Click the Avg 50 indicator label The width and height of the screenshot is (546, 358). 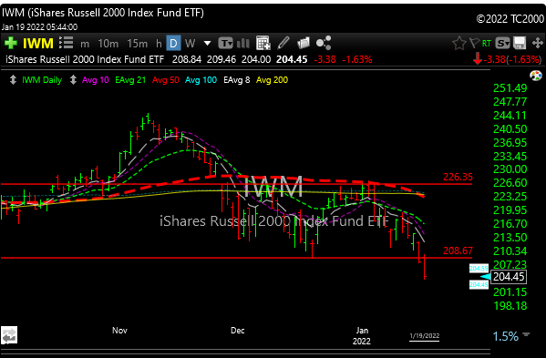click(166, 80)
